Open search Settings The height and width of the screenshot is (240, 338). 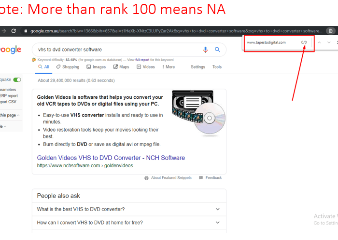coord(198,67)
